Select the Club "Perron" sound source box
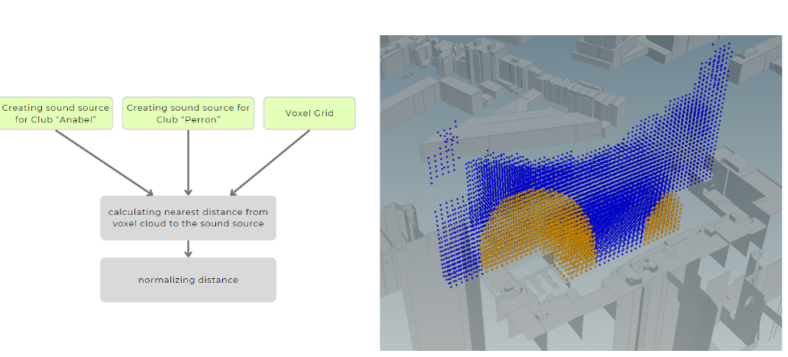This screenshot has width=788, height=357. tap(188, 113)
